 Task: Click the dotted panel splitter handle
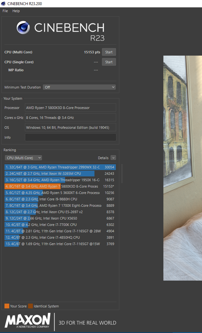coord(122,174)
